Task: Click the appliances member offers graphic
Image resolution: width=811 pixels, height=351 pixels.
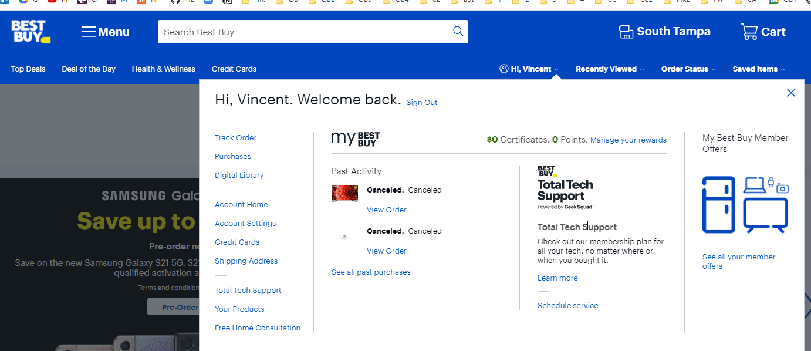Action: coord(745,205)
